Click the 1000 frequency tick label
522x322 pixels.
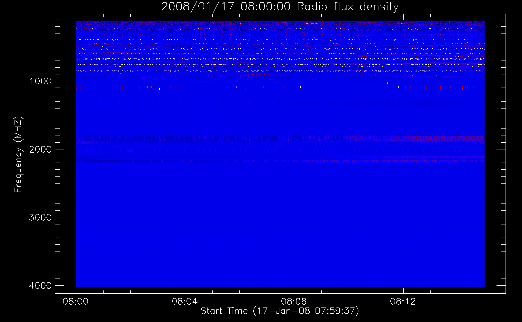tap(40, 81)
